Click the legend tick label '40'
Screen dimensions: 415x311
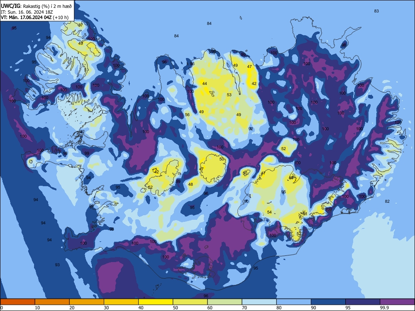pyautogui.click(x=141, y=308)
